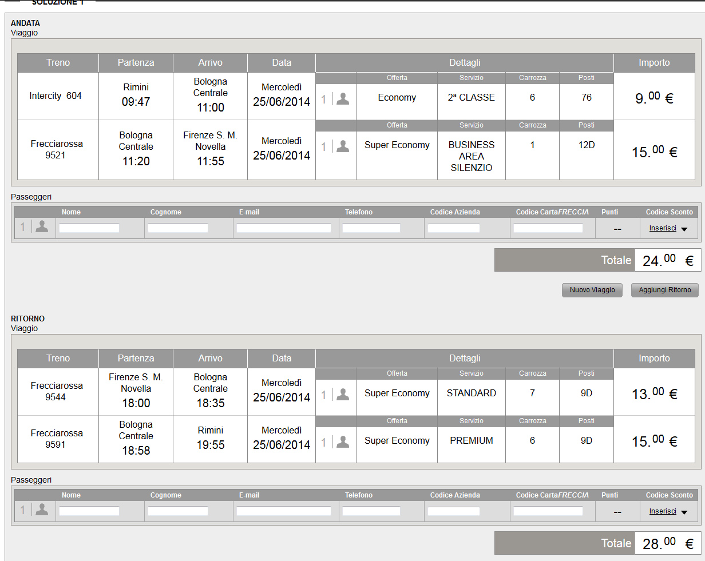Click the 15.00 € fare for Frecciarossa 9521
The width and height of the screenshot is (705, 561).
coord(654,152)
